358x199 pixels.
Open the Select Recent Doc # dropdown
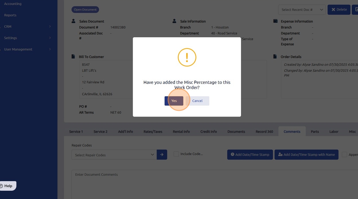pyautogui.click(x=302, y=10)
